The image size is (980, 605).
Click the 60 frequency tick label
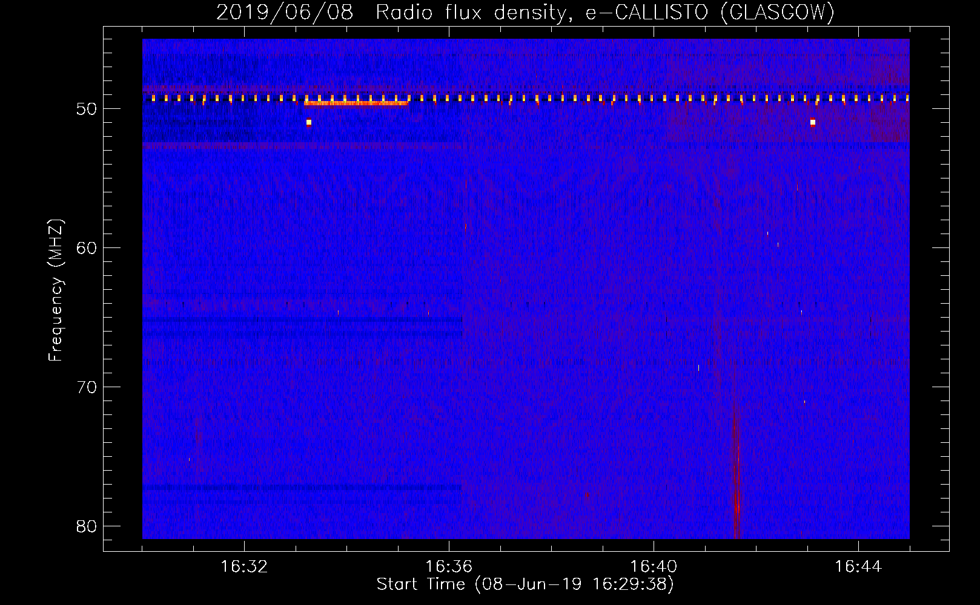pos(87,248)
